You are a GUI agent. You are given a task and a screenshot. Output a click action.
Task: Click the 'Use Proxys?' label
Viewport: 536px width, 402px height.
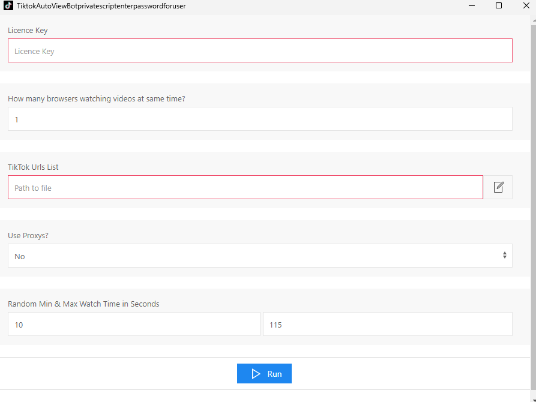28,236
